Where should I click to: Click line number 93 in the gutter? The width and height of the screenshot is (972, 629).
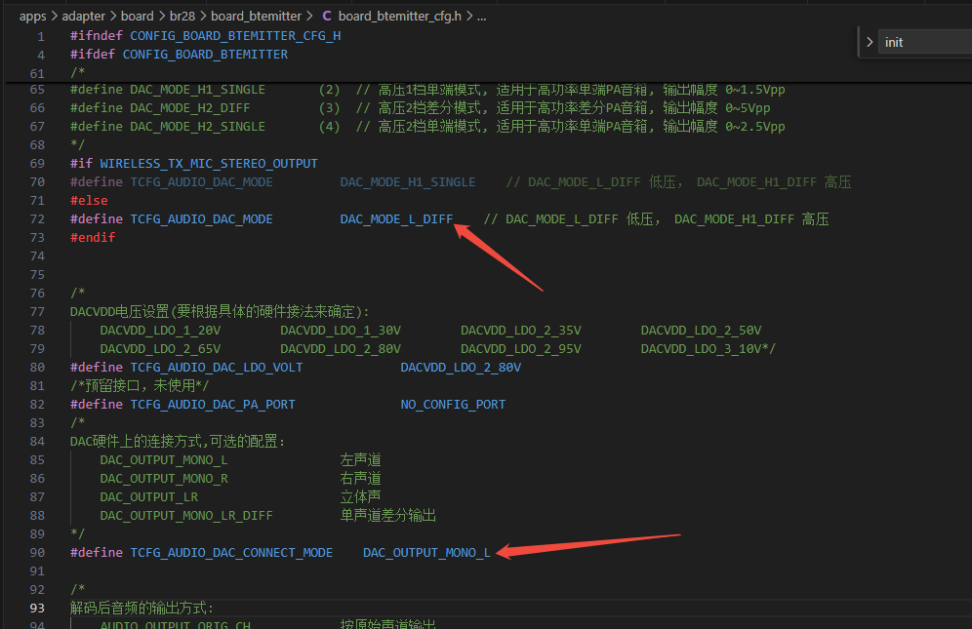37,609
